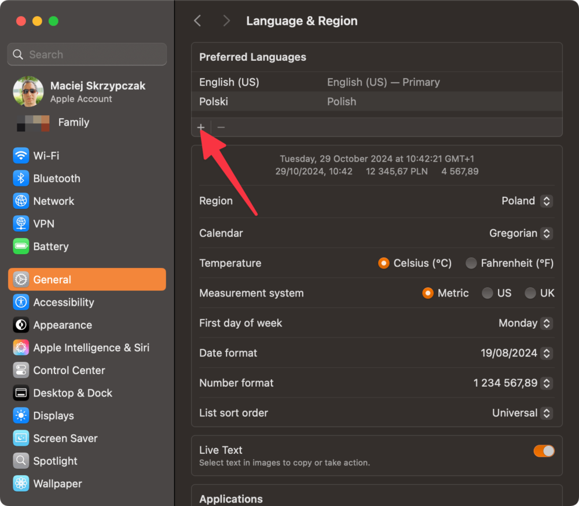Choose UK measurement system
This screenshot has height=506, width=579.
[x=530, y=294]
